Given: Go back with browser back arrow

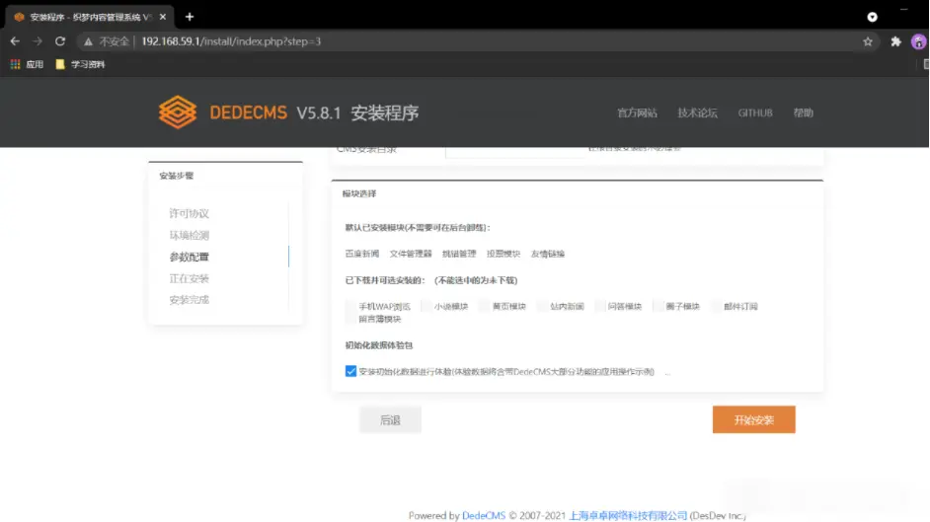Looking at the screenshot, I should coord(15,40).
